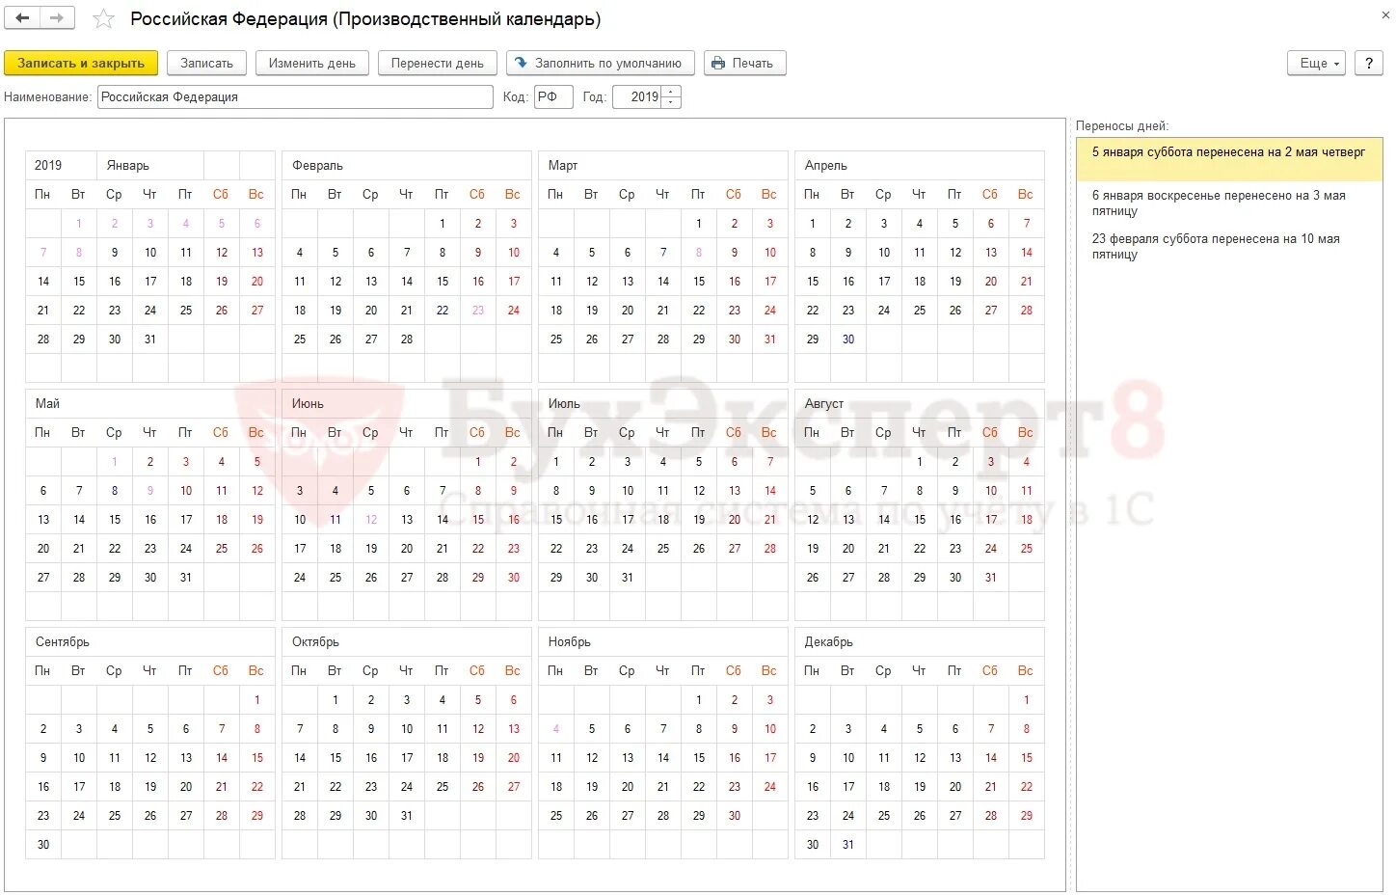The image size is (1396, 895).
Task: Click the back navigation arrow
Action: click(23, 18)
